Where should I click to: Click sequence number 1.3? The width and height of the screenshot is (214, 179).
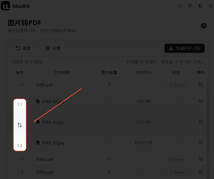[x=19, y=146]
